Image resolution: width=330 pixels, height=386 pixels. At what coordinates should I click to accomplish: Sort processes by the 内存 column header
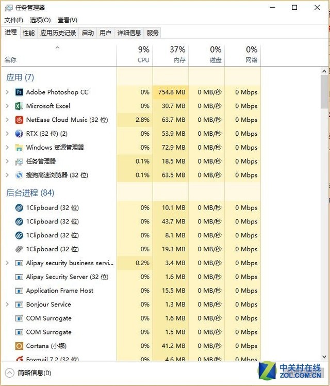coord(177,54)
